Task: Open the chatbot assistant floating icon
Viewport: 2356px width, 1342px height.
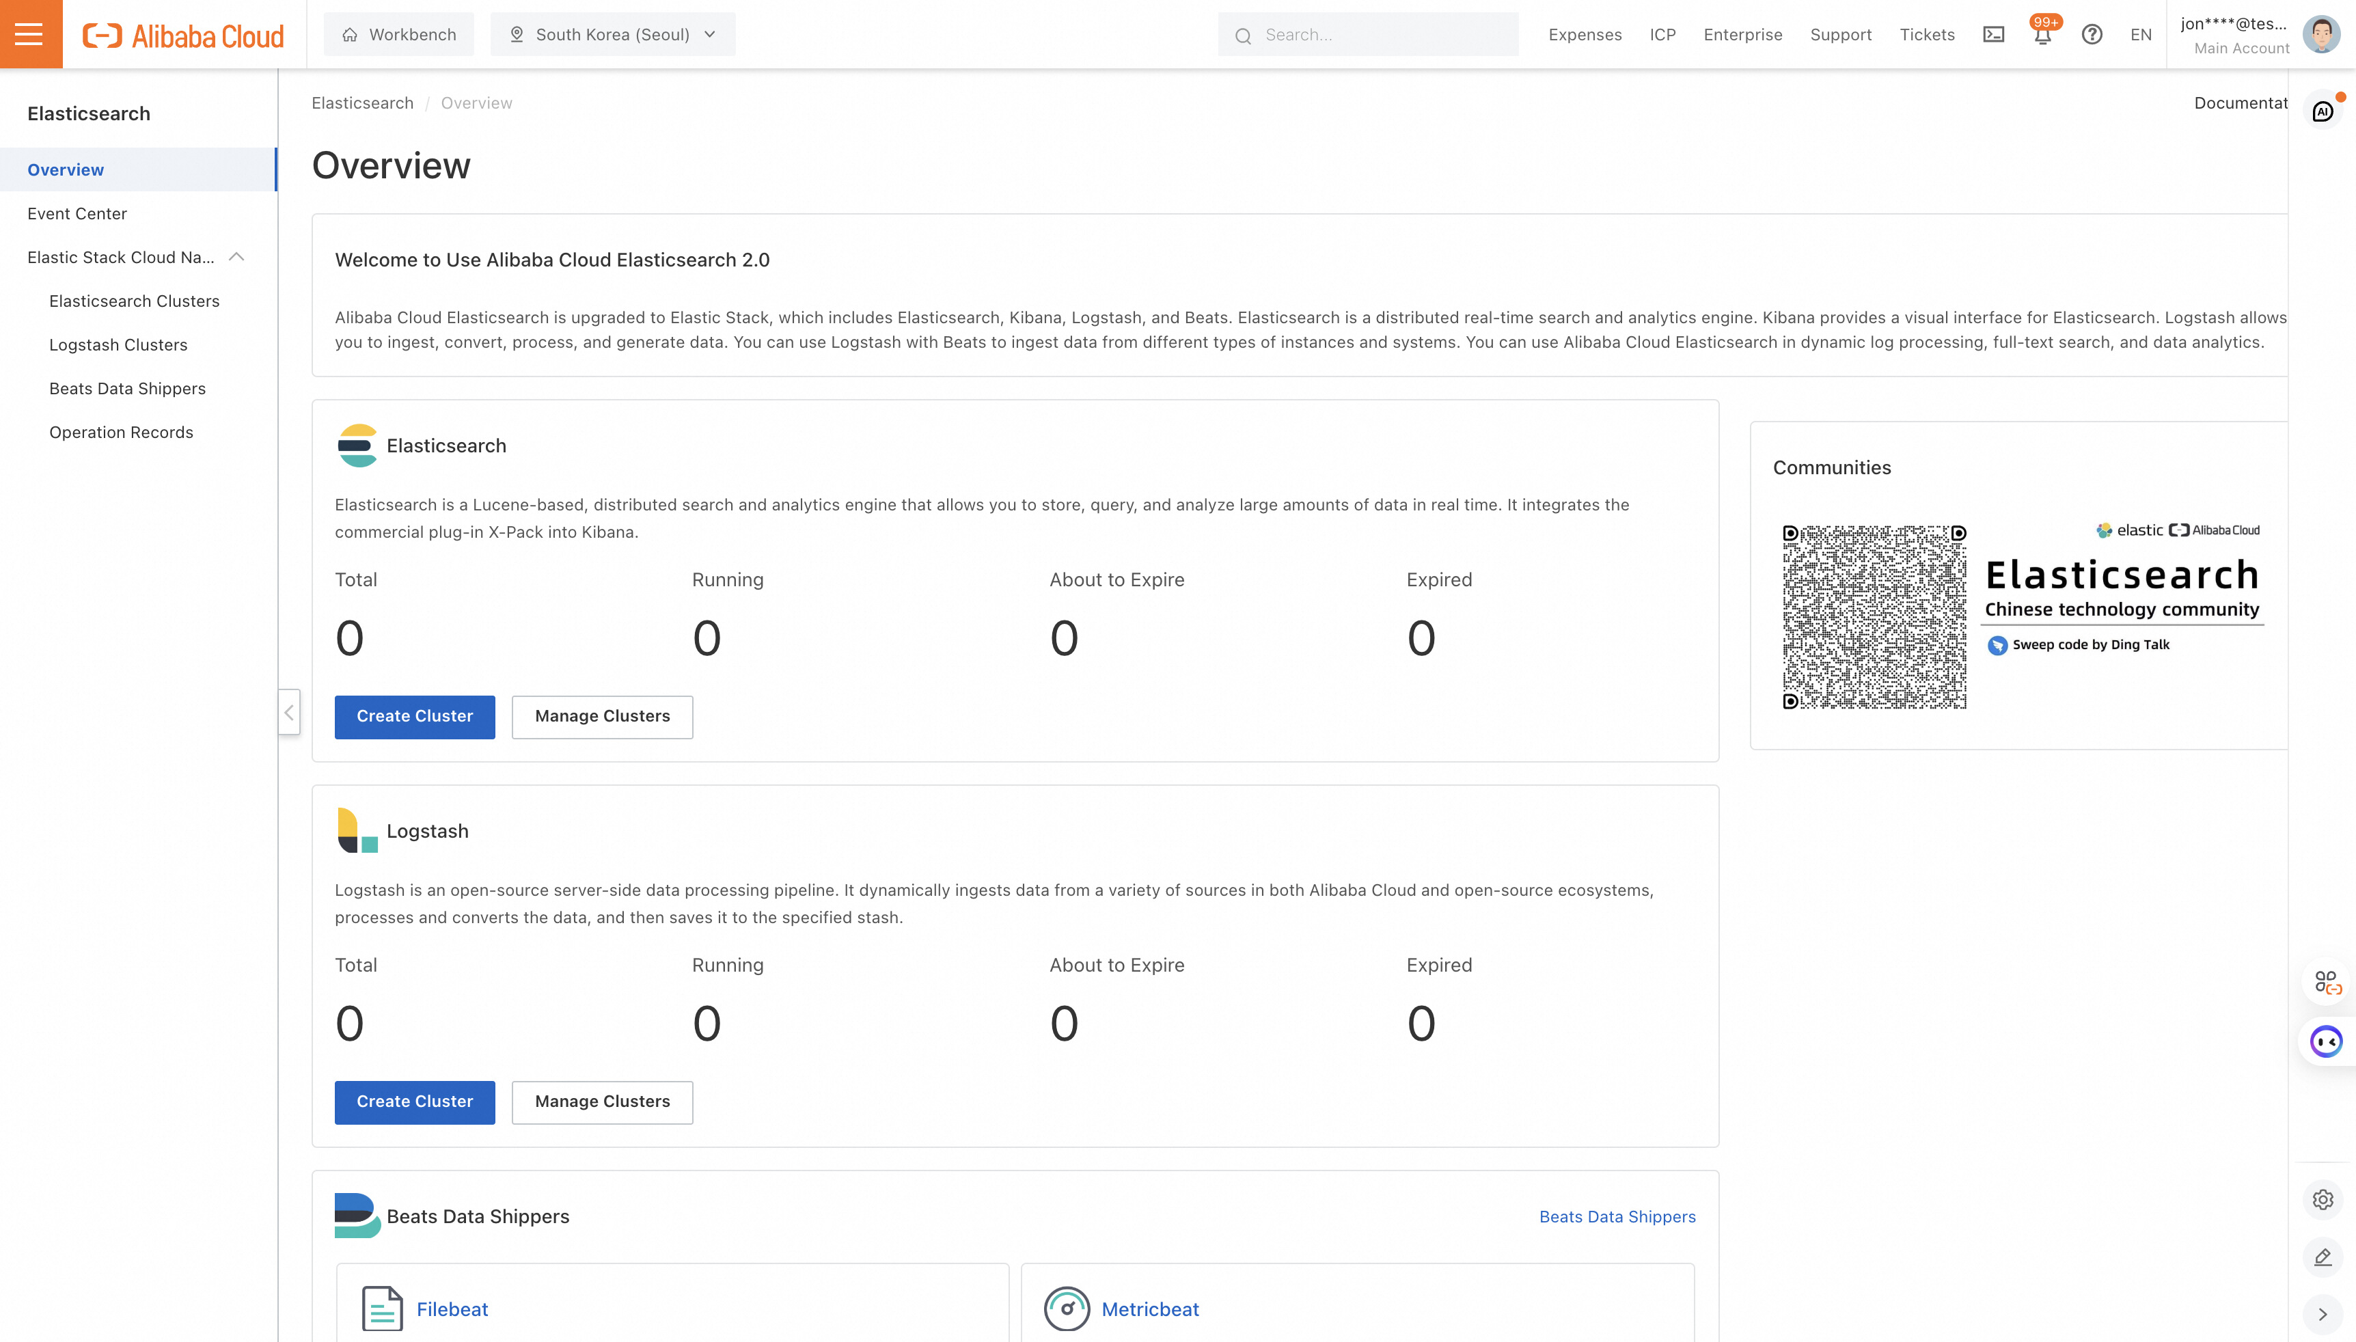Action: (x=2327, y=1041)
